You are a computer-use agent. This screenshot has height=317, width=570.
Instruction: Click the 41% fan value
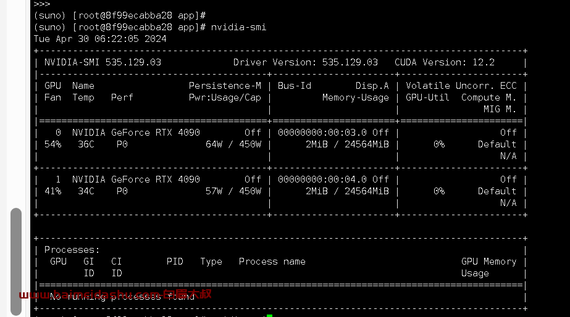pos(52,191)
